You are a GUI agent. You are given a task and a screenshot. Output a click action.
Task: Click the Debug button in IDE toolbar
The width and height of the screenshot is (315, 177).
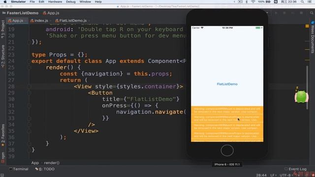click(x=284, y=13)
